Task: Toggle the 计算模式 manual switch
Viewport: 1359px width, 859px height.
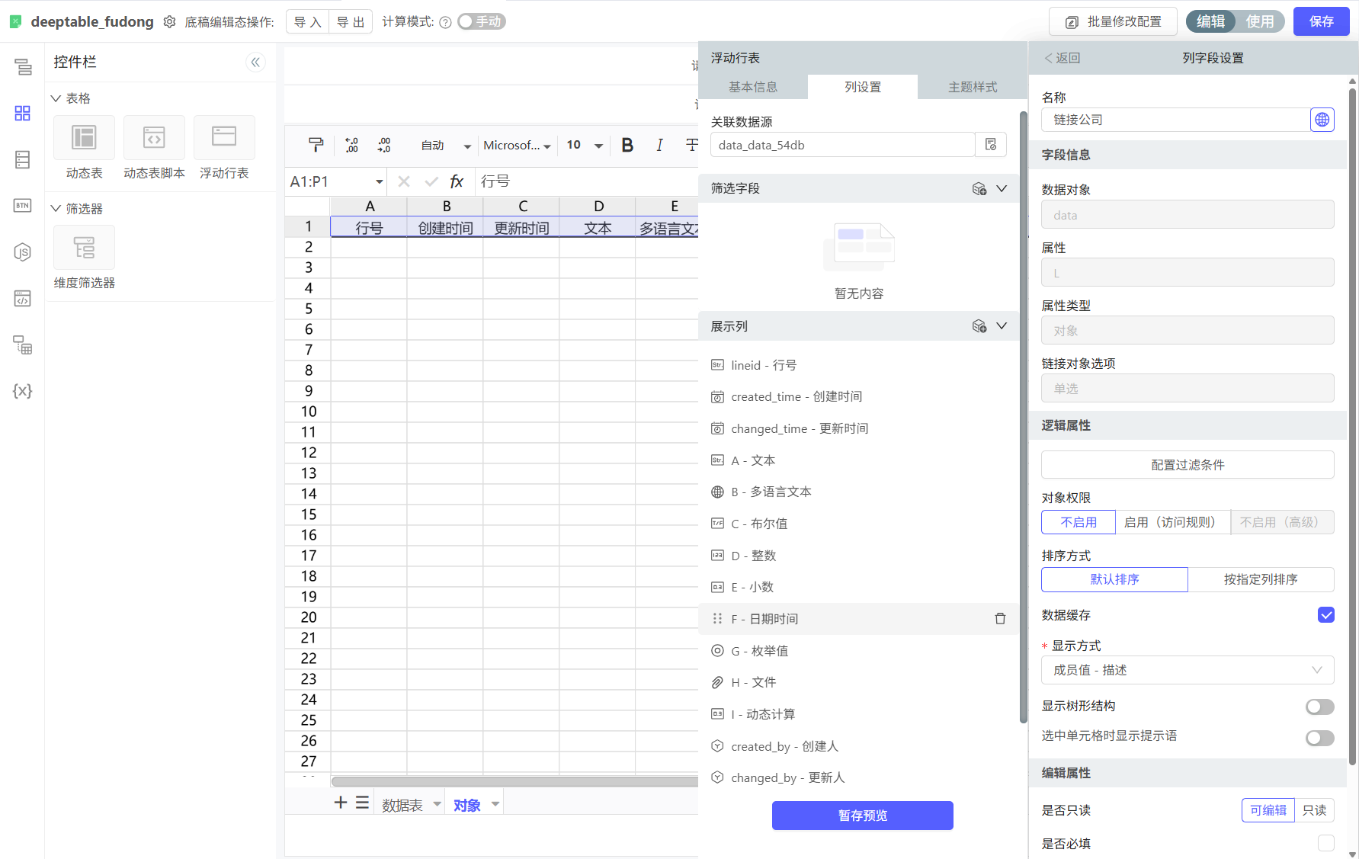Action: 481,22
